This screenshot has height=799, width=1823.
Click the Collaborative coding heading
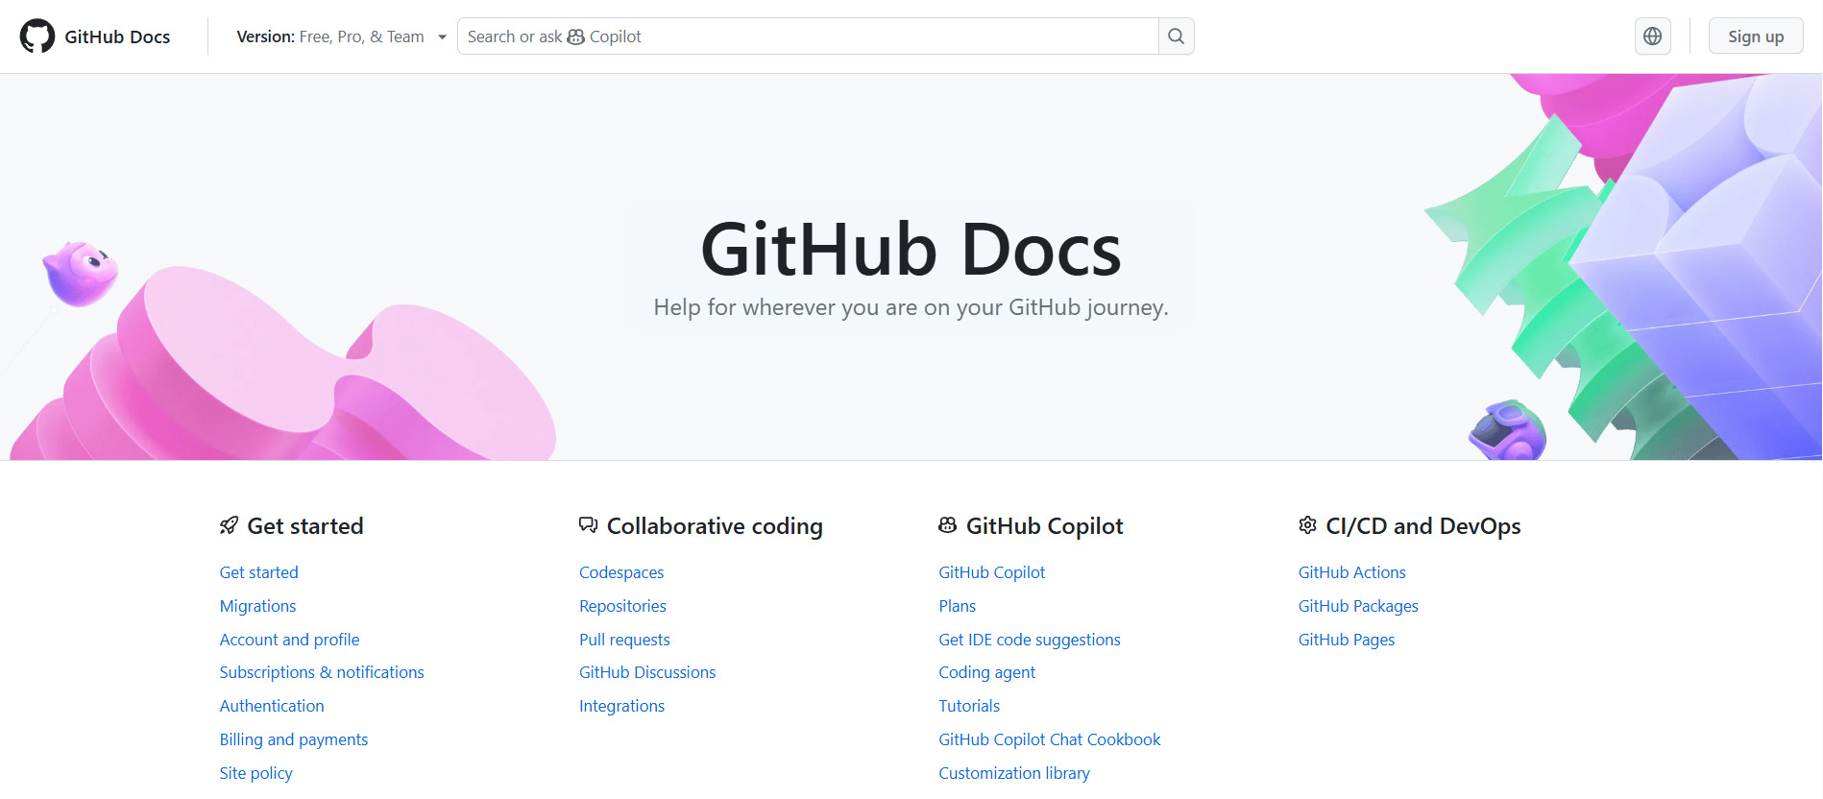(x=715, y=526)
